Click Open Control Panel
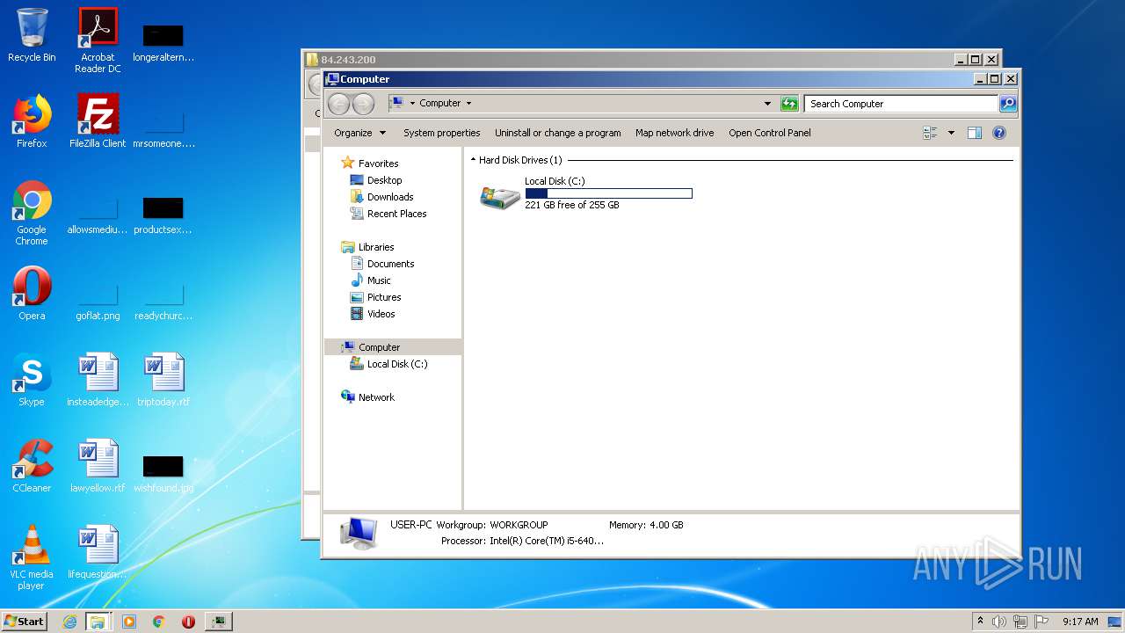This screenshot has width=1125, height=633. (x=769, y=133)
